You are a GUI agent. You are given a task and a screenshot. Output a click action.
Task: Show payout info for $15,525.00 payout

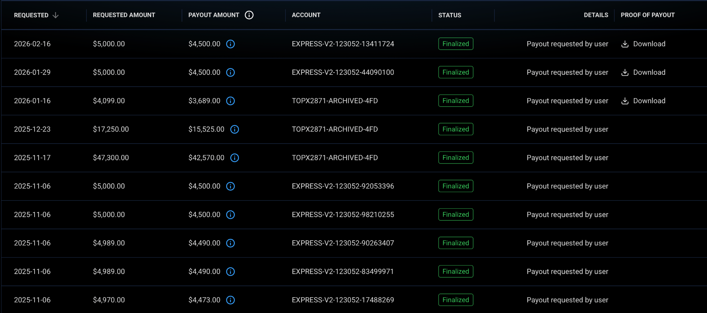click(x=235, y=129)
